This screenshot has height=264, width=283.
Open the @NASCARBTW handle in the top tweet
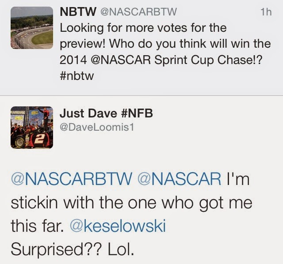138,12
